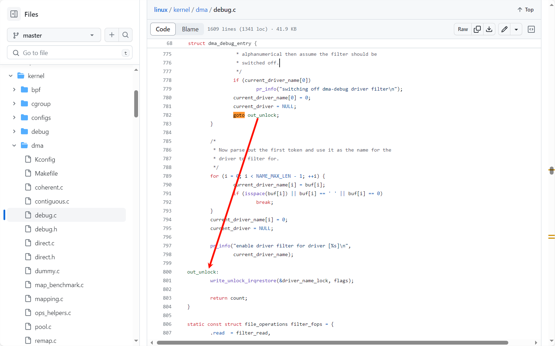Expand the cgroup folder
This screenshot has height=346, width=555.
click(14, 103)
